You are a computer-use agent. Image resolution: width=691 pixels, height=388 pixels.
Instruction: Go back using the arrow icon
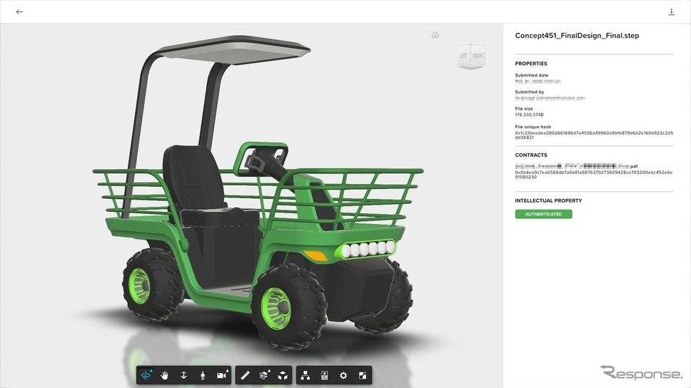[x=19, y=11]
